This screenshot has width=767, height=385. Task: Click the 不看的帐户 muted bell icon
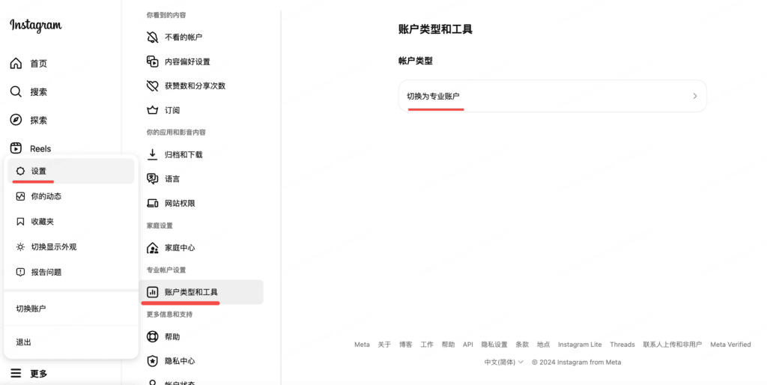coord(153,37)
